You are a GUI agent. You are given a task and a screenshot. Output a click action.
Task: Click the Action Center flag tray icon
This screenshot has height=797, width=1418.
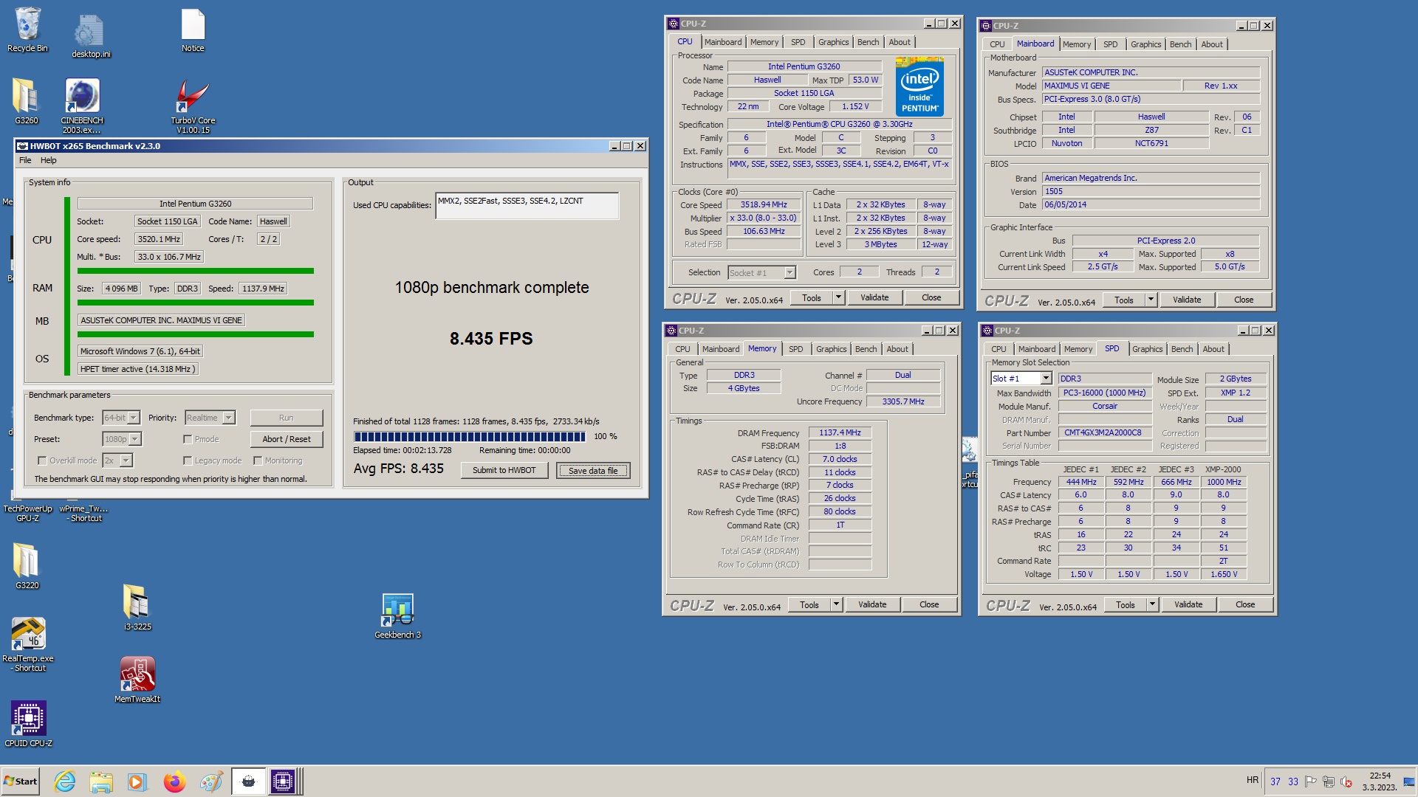(1311, 782)
